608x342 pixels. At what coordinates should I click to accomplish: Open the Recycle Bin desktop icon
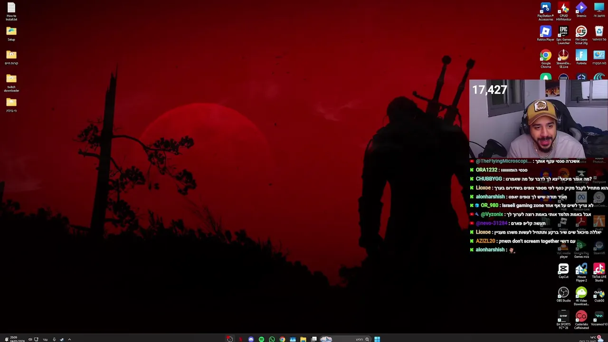click(x=599, y=34)
